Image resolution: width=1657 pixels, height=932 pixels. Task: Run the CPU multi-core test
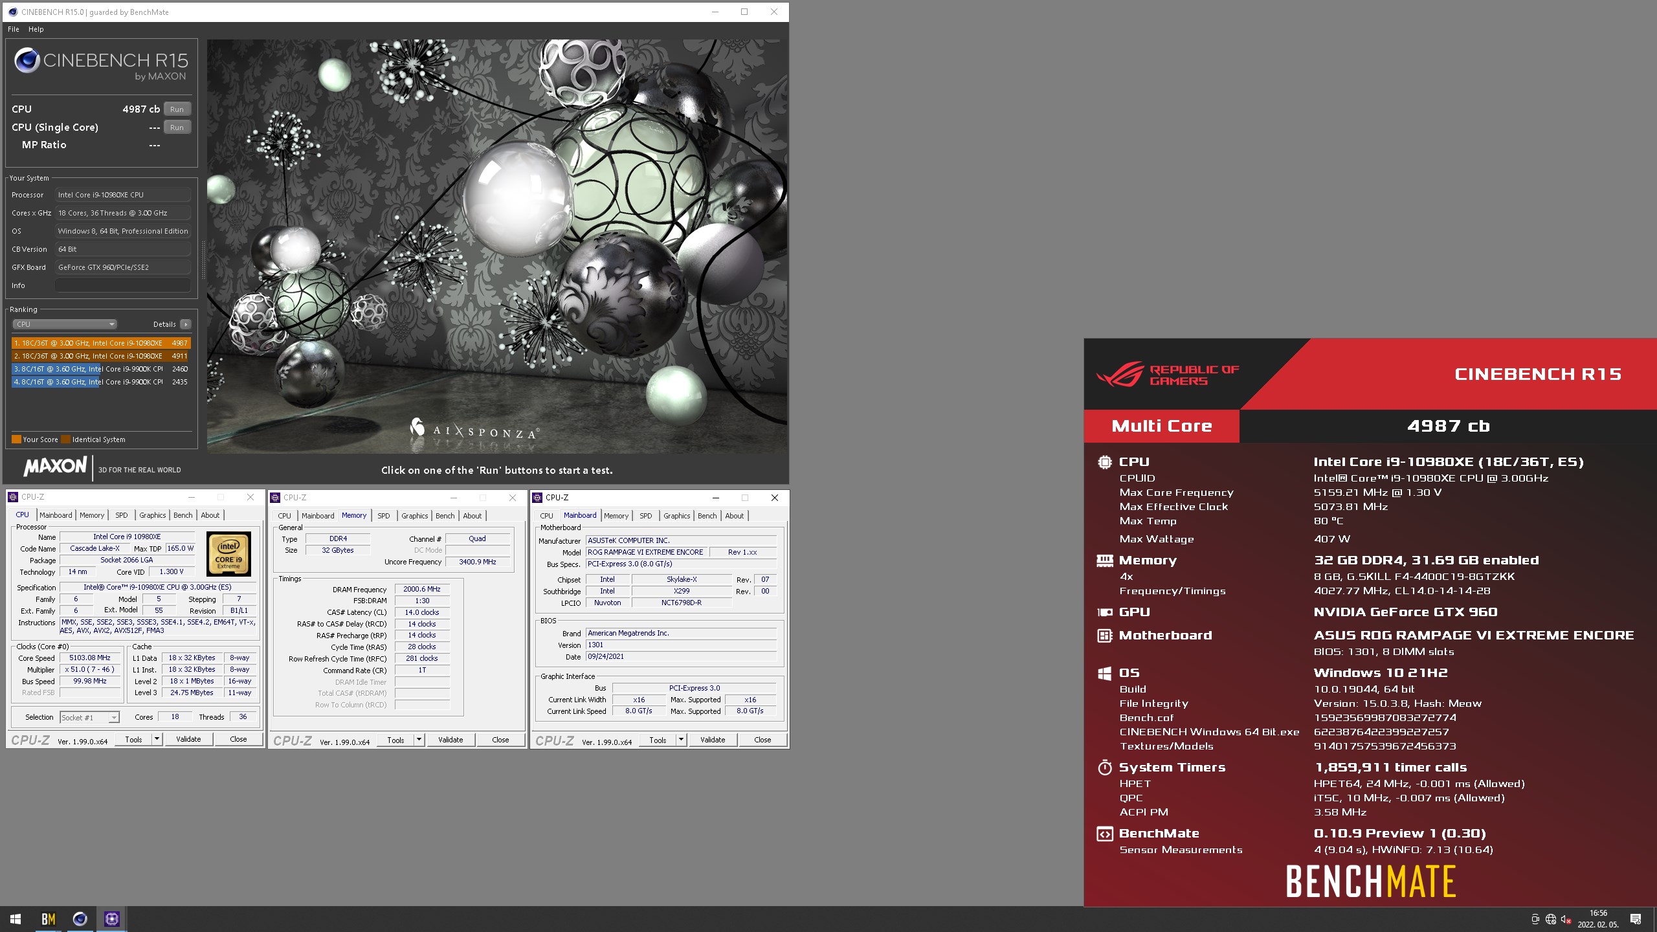(x=177, y=109)
